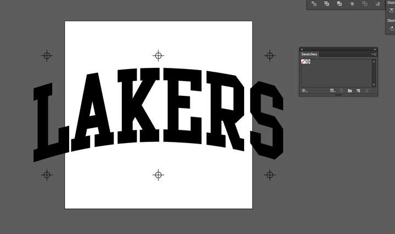Open the Swatch Libraries menu
The image size is (395, 234).
[x=305, y=90]
